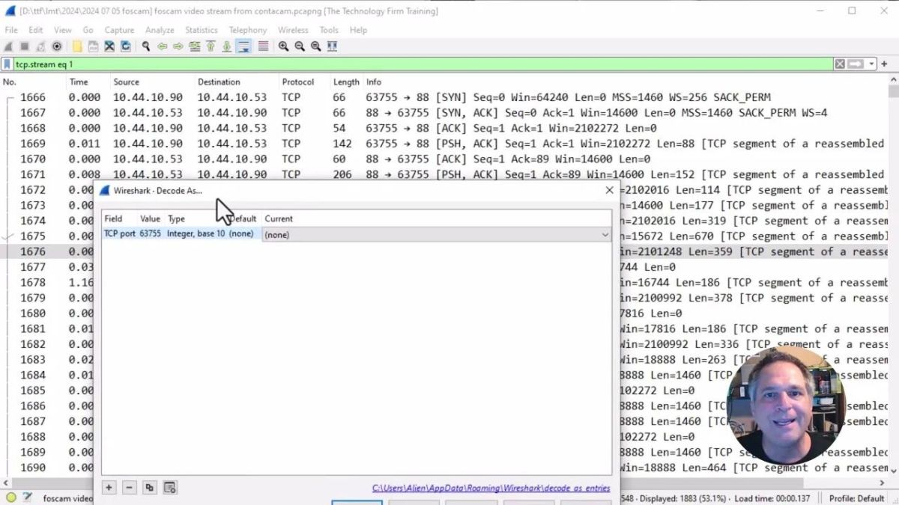Reload this capture file

pyautogui.click(x=126, y=46)
